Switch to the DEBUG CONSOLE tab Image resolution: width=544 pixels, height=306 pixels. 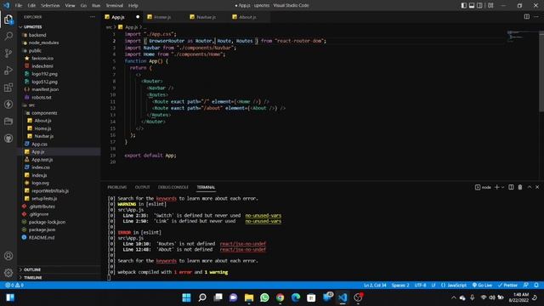(173, 187)
